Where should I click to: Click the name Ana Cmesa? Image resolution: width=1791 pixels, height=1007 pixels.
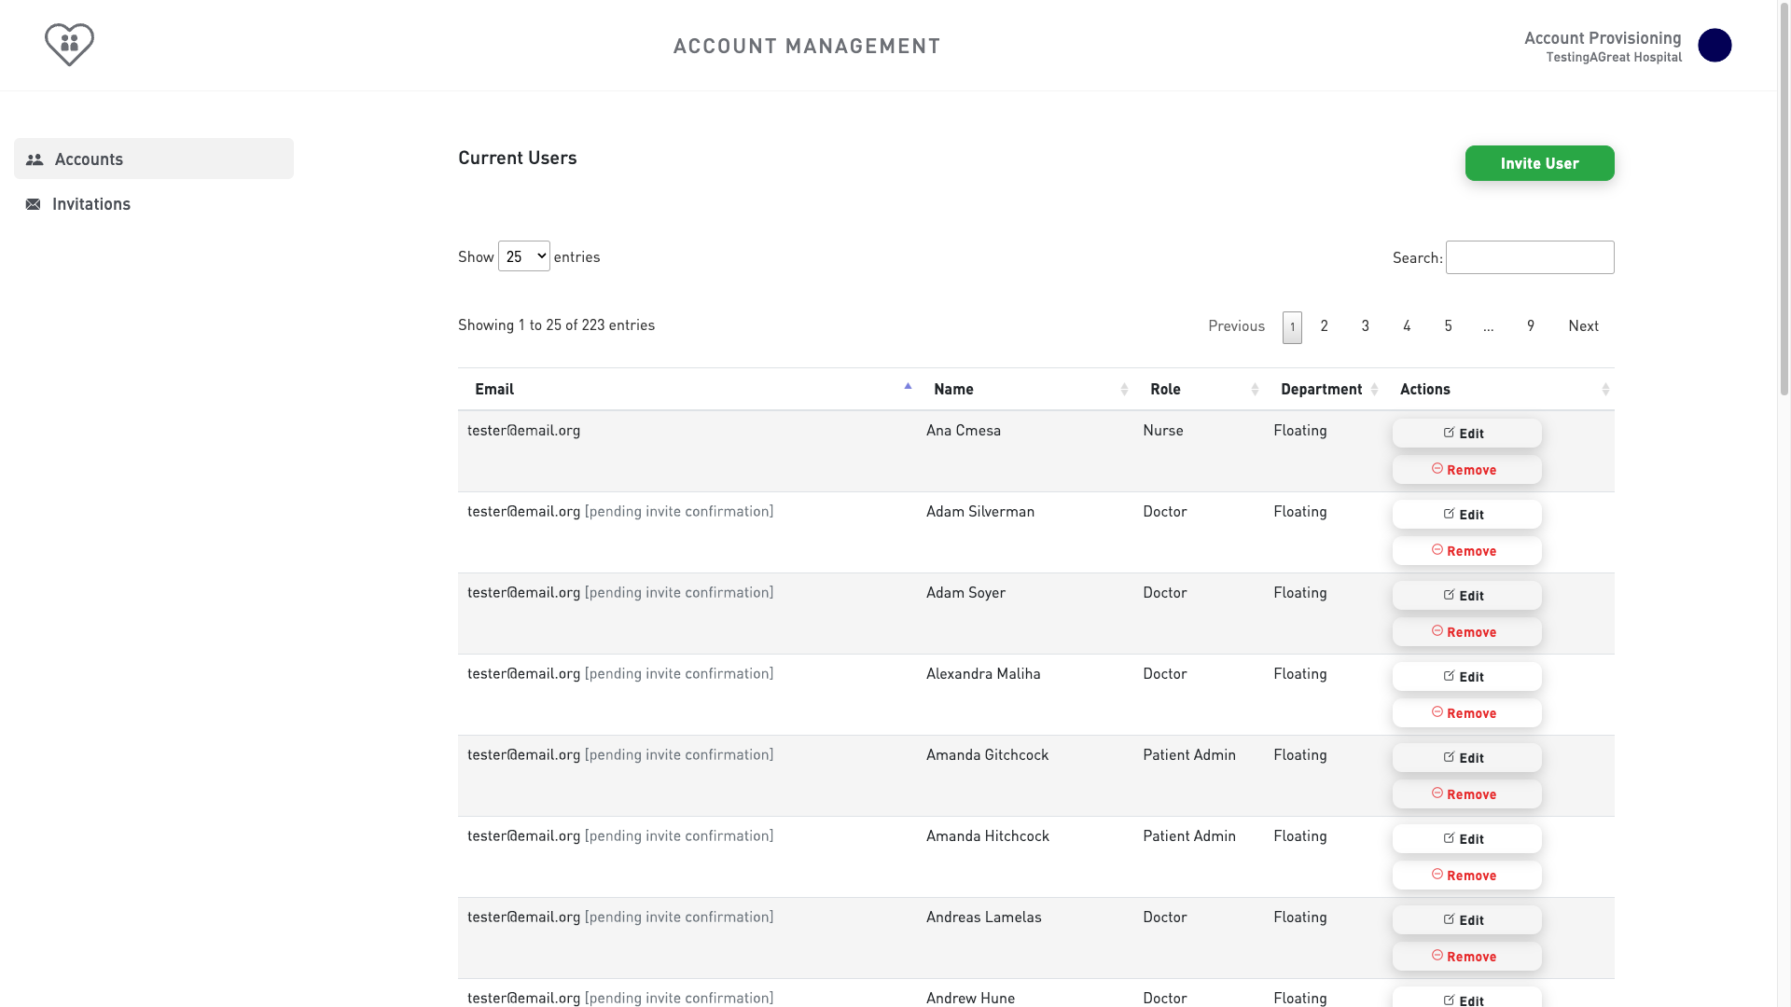tap(964, 431)
